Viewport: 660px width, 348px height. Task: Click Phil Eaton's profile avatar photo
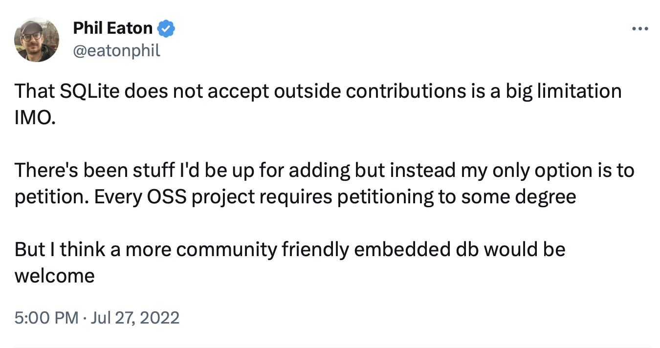pyautogui.click(x=37, y=39)
